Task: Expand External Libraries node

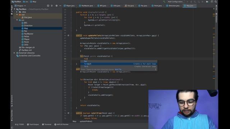Action: pos(14,53)
